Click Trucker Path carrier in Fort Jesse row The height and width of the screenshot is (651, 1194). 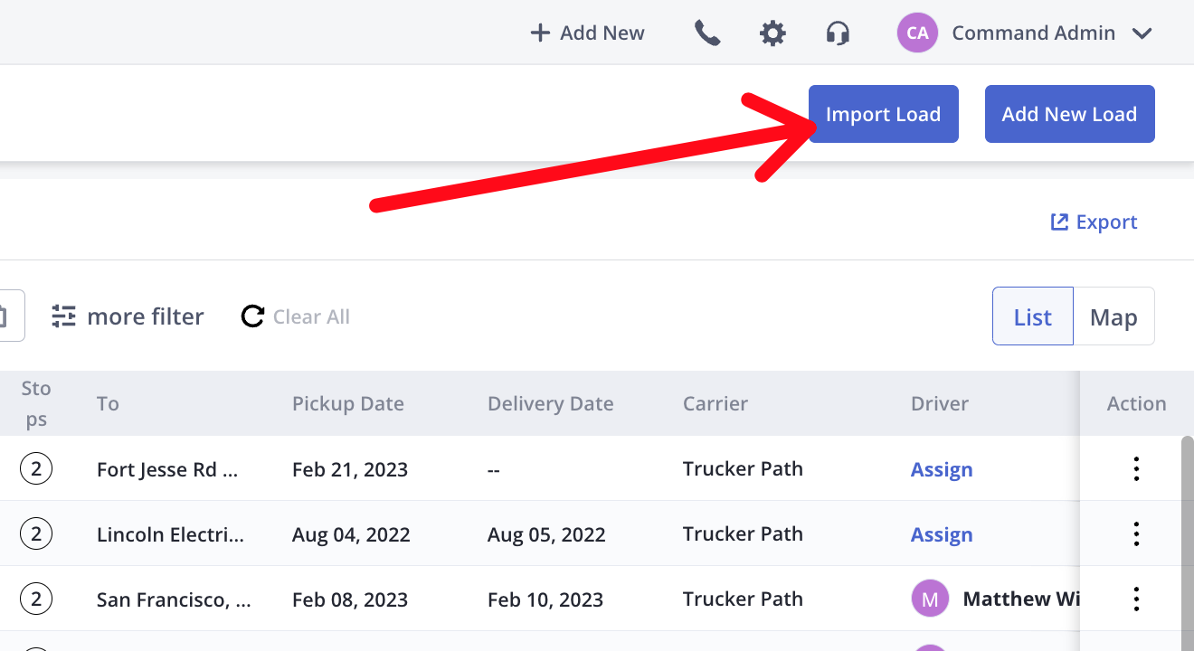[x=743, y=468]
